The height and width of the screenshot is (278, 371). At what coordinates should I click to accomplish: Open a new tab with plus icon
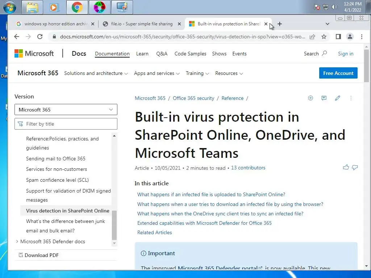pos(280,24)
